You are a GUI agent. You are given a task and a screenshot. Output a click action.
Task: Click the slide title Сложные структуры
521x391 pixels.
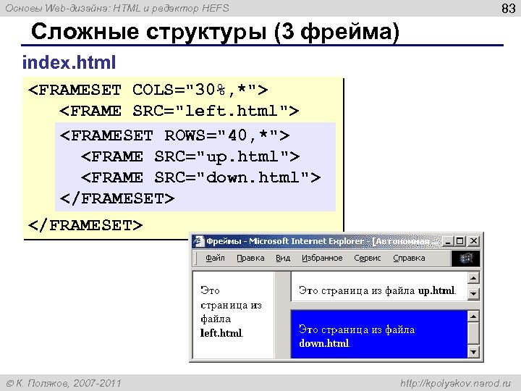click(x=215, y=33)
